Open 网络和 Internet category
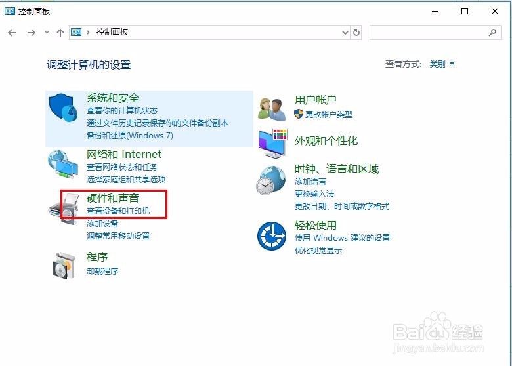The height and width of the screenshot is (366, 512). point(124,154)
